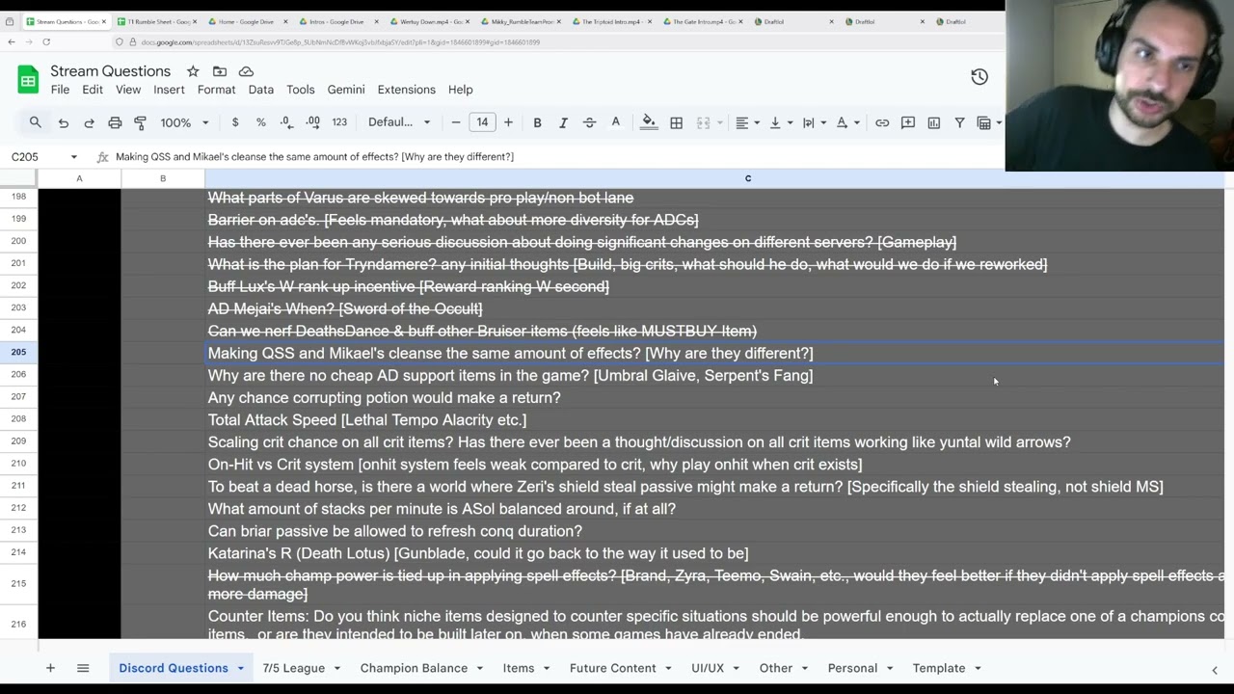This screenshot has height=694, width=1234.
Task: Open the Extensions menu
Action: 407,90
